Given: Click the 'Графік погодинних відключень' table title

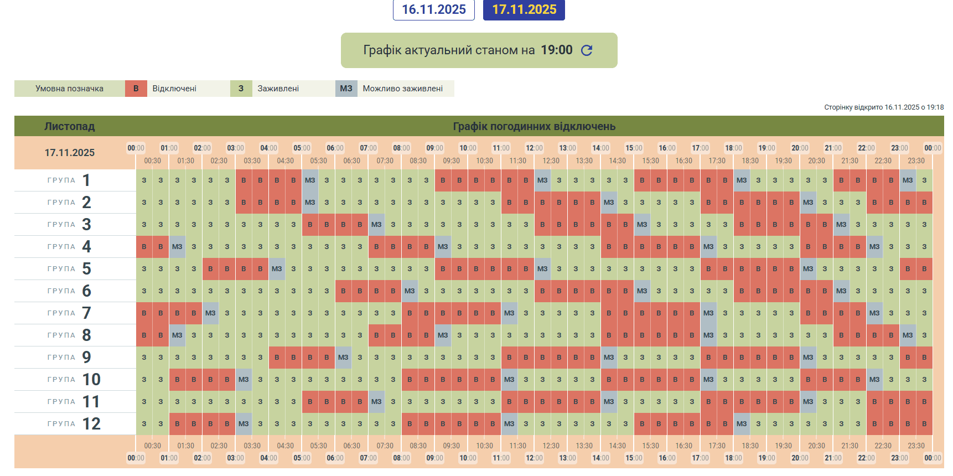Looking at the screenshot, I should (x=534, y=126).
